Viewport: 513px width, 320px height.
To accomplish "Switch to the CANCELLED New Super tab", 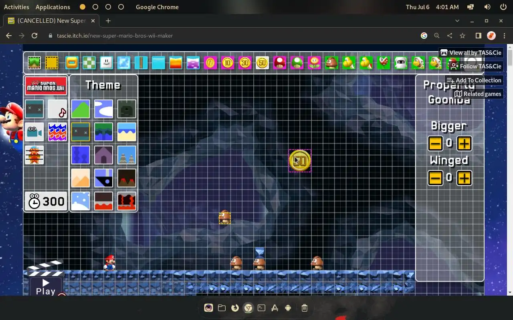I will pyautogui.click(x=51, y=21).
